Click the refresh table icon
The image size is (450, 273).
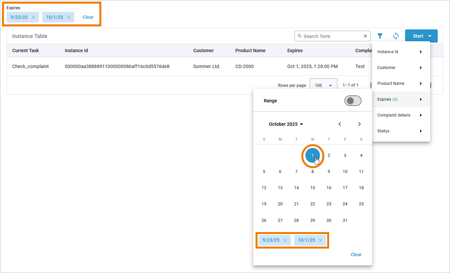(396, 36)
